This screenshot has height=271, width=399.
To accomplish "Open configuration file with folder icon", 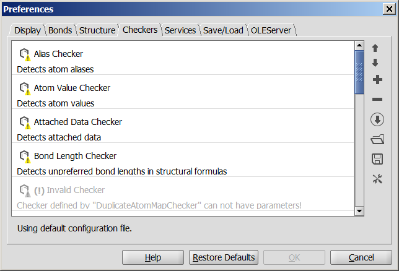I will [x=377, y=139].
